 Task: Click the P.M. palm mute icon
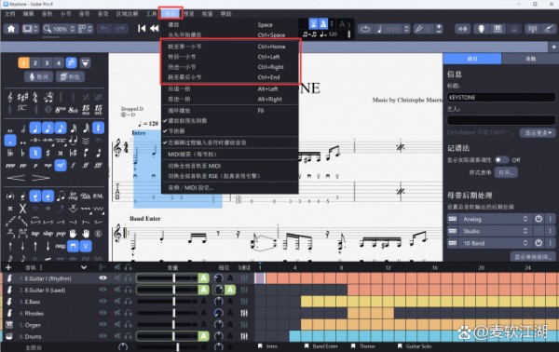point(98,196)
